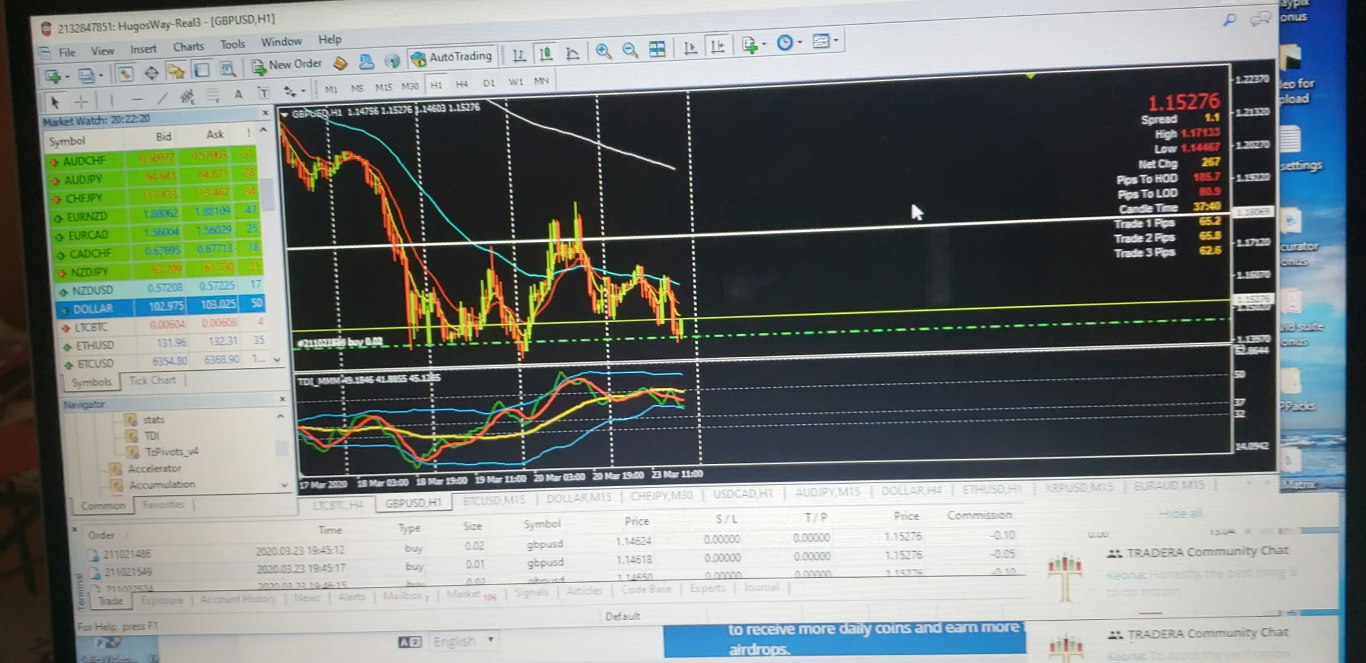Image resolution: width=1366 pixels, height=663 pixels.
Task: Select the vertical line drawing tool
Action: point(111,99)
